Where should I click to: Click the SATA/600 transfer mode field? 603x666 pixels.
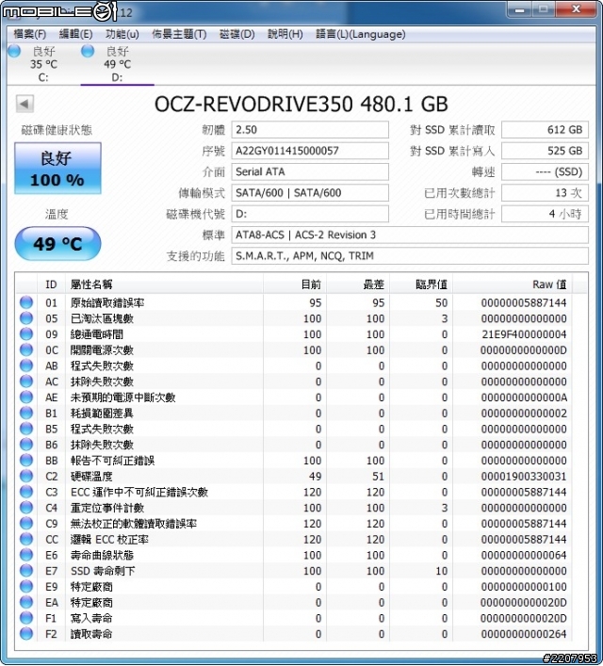click(x=310, y=193)
